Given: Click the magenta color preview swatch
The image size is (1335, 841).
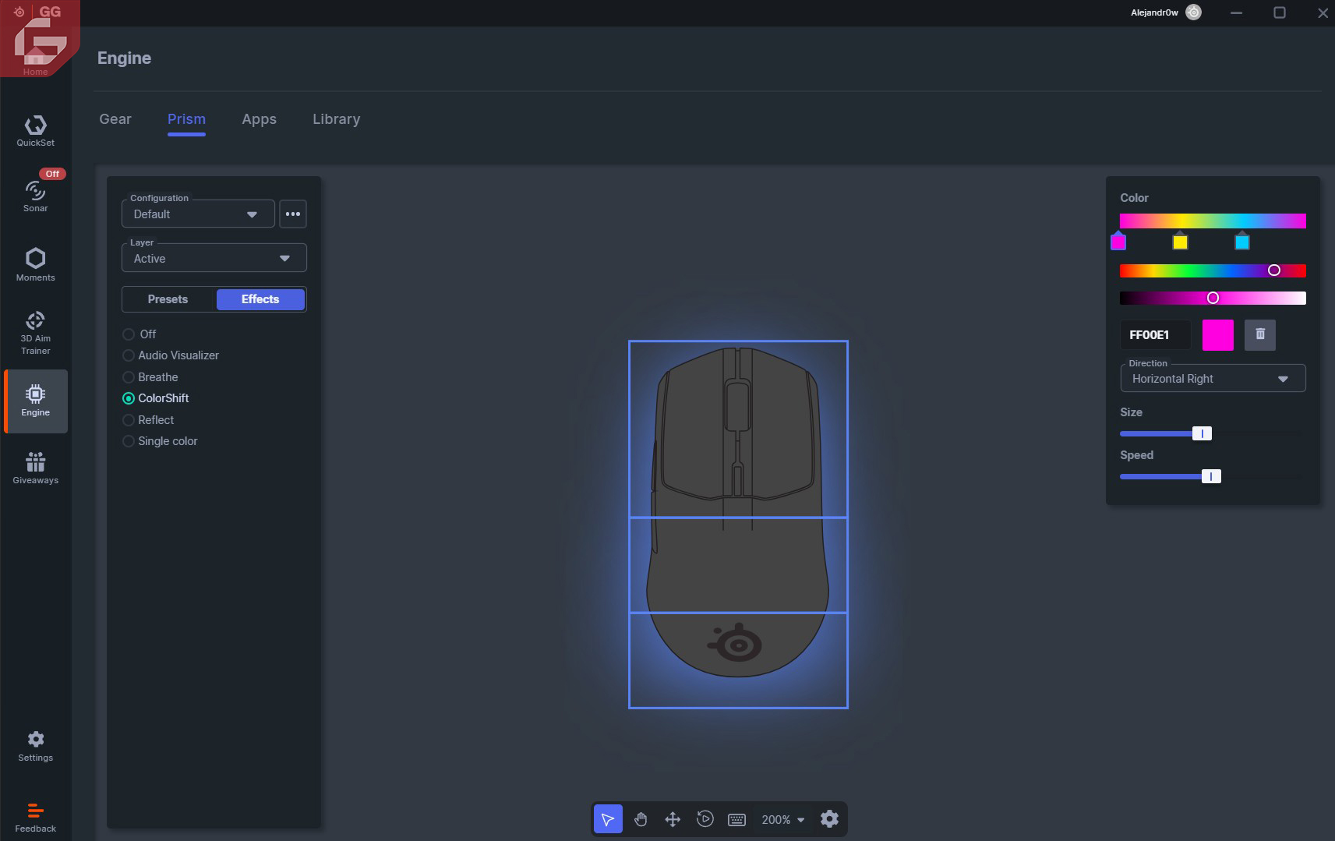Looking at the screenshot, I should (1217, 334).
